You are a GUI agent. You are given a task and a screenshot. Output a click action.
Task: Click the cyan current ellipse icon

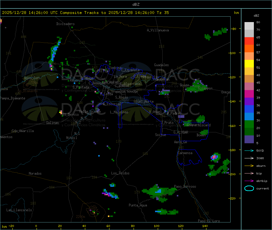249,188
